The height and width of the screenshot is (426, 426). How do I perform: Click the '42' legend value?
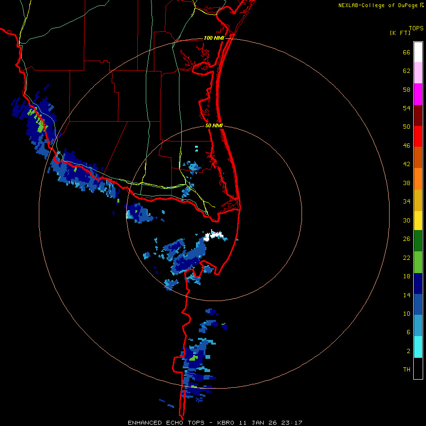[407, 164]
